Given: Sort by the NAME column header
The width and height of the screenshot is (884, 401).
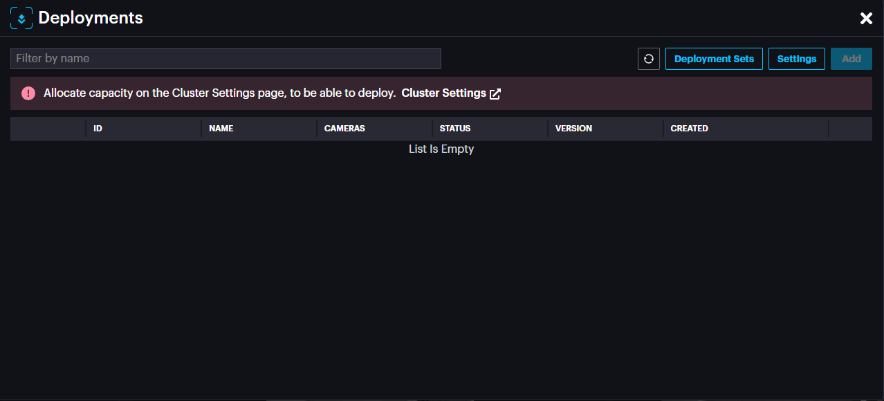Looking at the screenshot, I should pos(221,129).
